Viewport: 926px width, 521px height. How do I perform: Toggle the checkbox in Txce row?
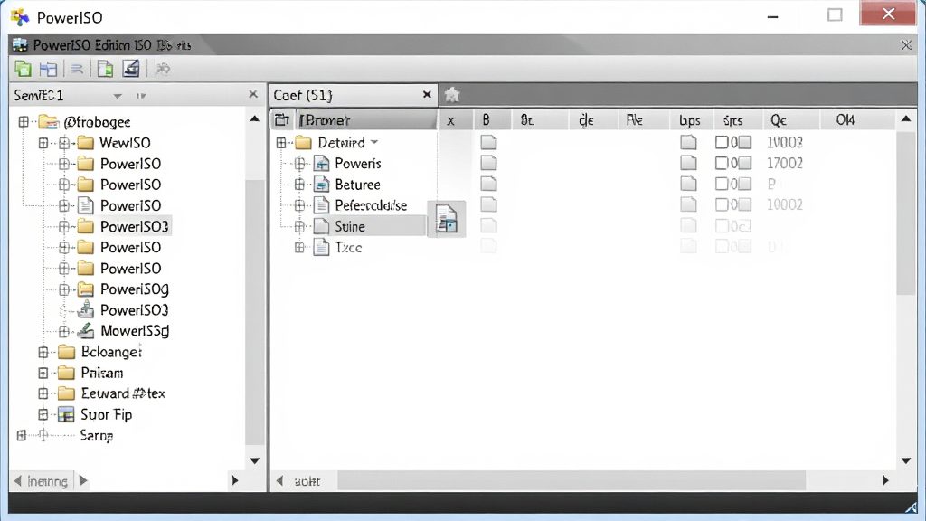(x=721, y=246)
